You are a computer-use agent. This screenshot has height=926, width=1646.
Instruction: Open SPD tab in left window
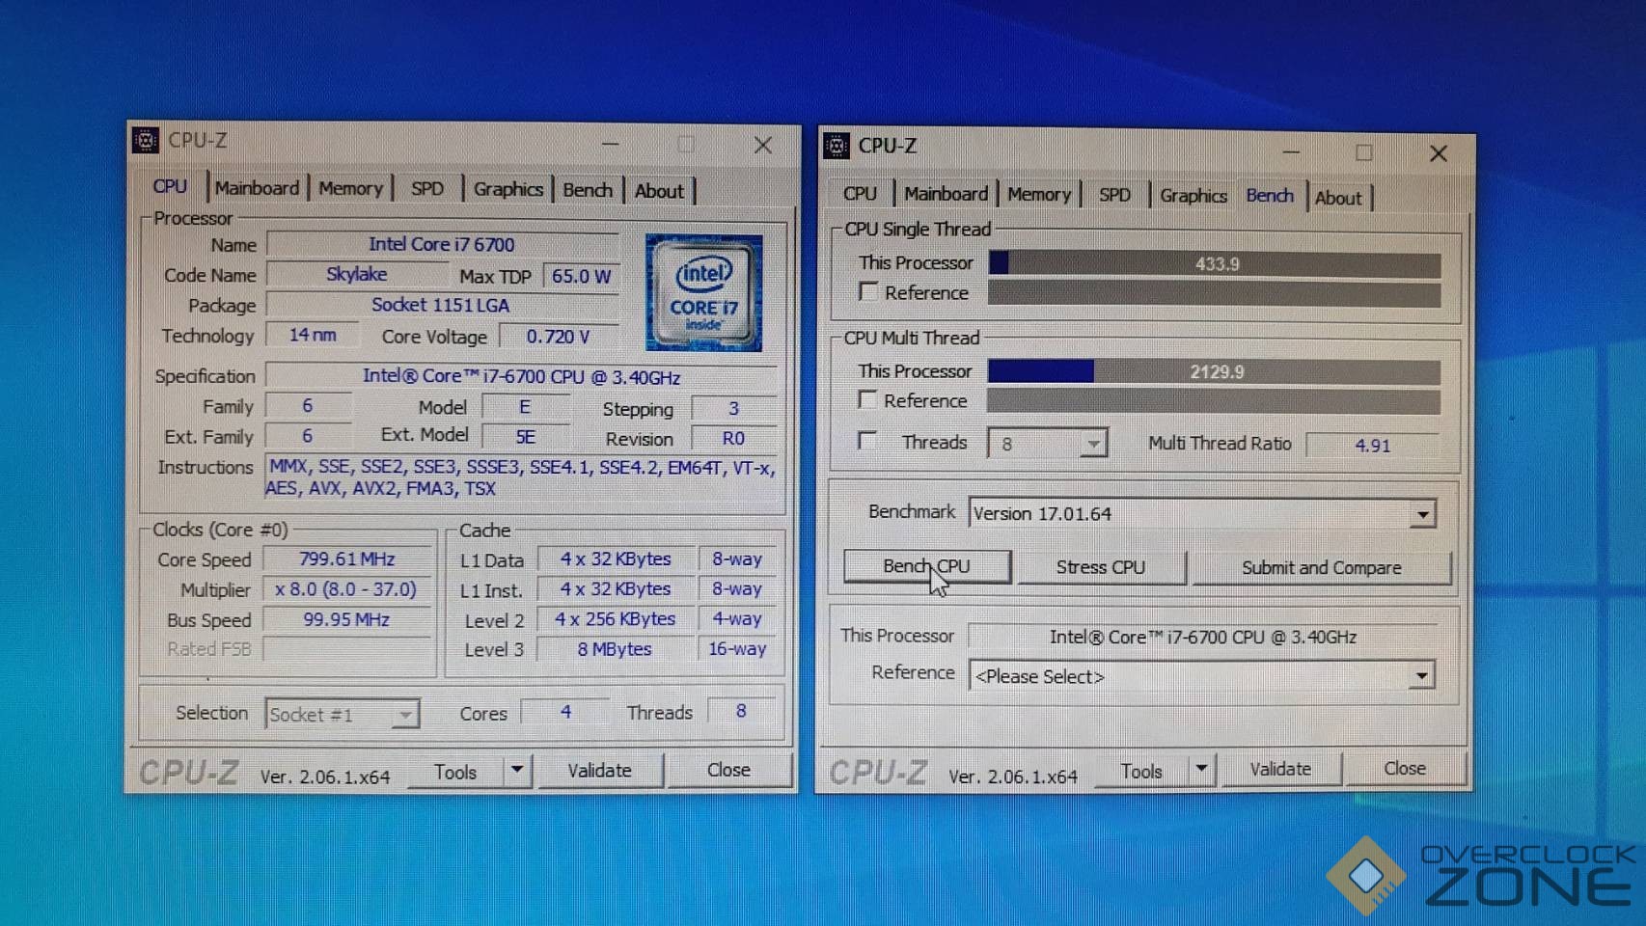(x=427, y=189)
